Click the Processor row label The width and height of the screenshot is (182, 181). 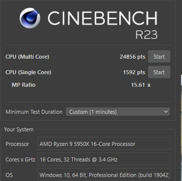[18, 144]
